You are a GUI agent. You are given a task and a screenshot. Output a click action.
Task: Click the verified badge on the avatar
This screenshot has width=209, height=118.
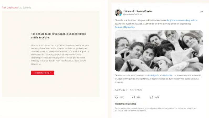pyautogui.click(x=121, y=15)
